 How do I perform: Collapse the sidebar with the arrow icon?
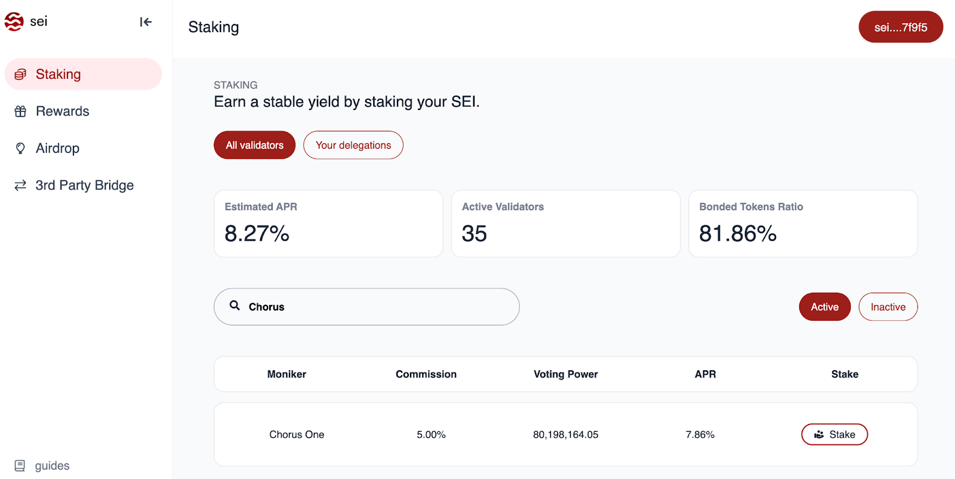[146, 22]
